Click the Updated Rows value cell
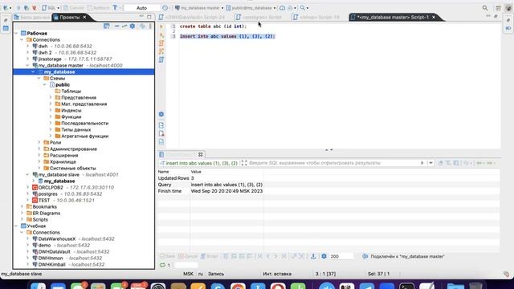Image resolution: width=514 pixels, height=289 pixels. pyautogui.click(x=226, y=178)
